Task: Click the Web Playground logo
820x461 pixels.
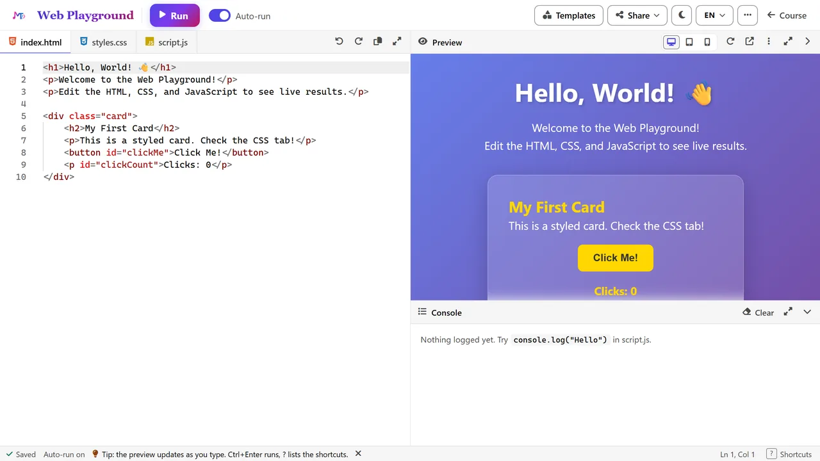Action: pyautogui.click(x=74, y=15)
